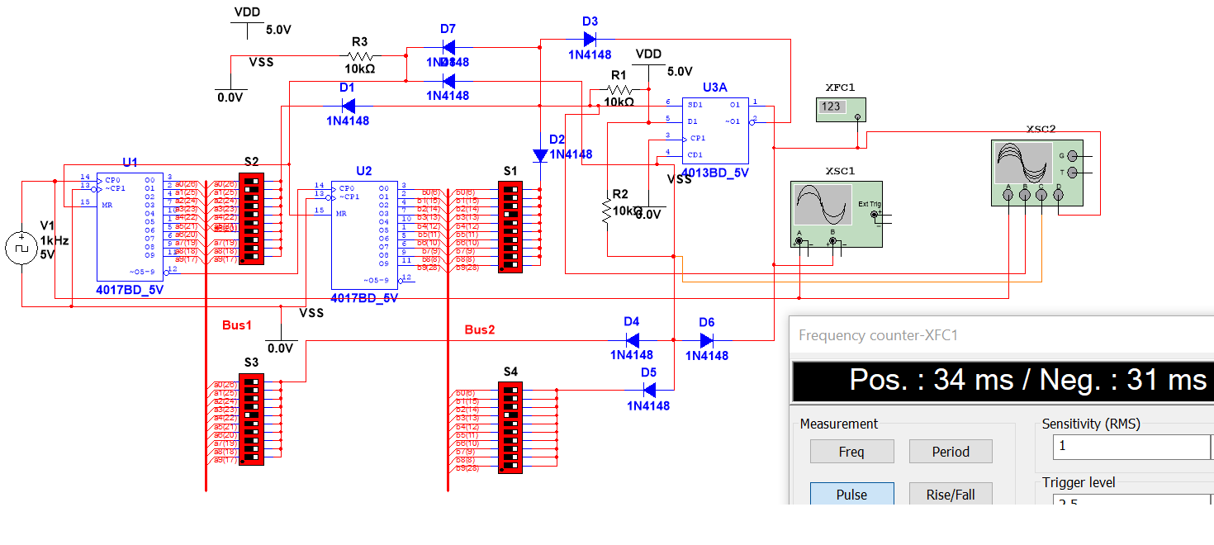Switch measurement to Freq
The image size is (1214, 545).
pyautogui.click(x=851, y=452)
